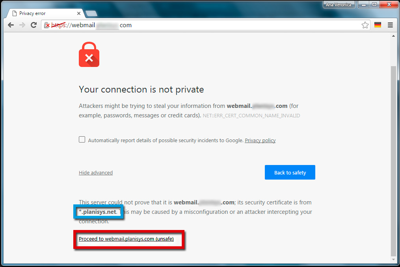Reload the page with refresh icon

[x=33, y=25]
